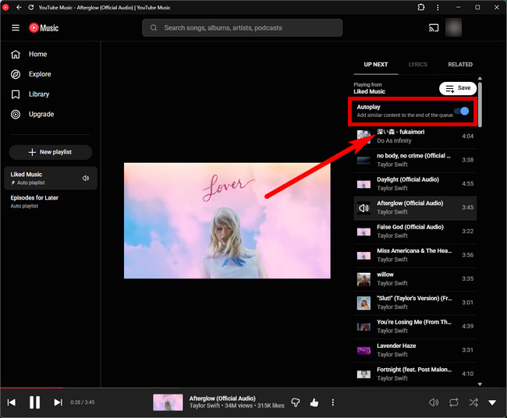
Task: Toggle shuffle mode
Action: pos(473,402)
